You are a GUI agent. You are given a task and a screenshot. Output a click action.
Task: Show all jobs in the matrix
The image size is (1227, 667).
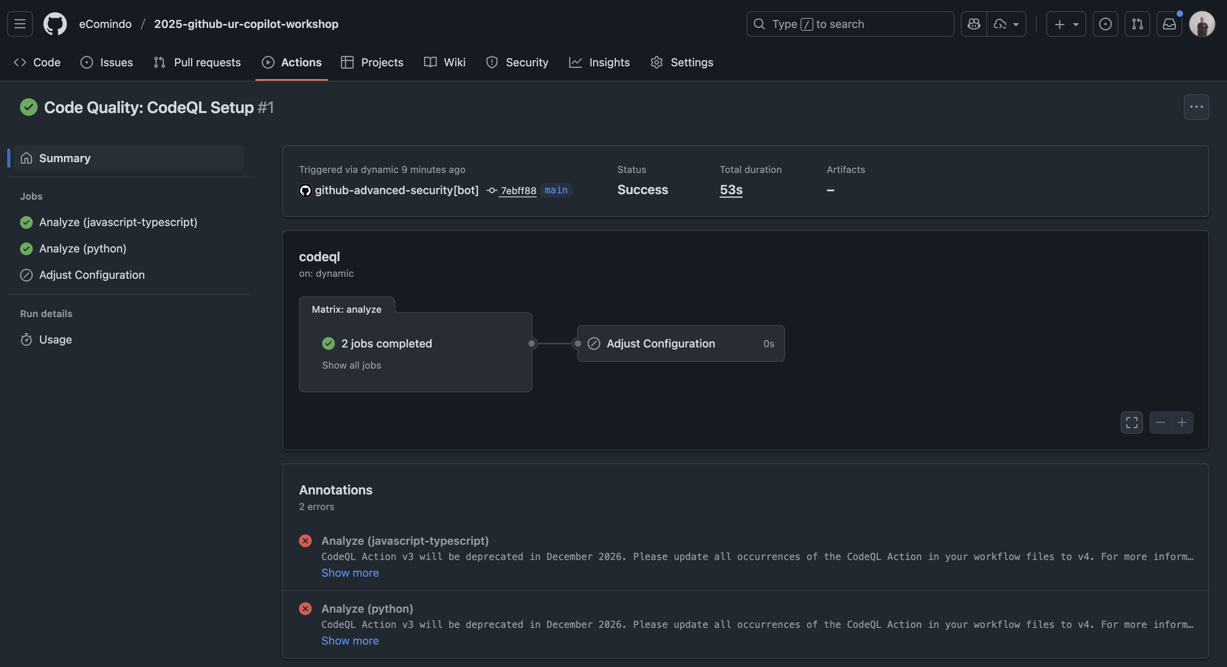(351, 365)
